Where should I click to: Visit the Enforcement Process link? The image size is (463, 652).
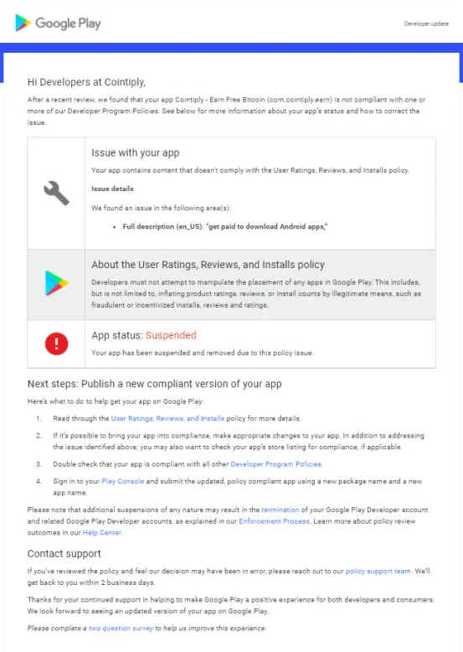[275, 521]
